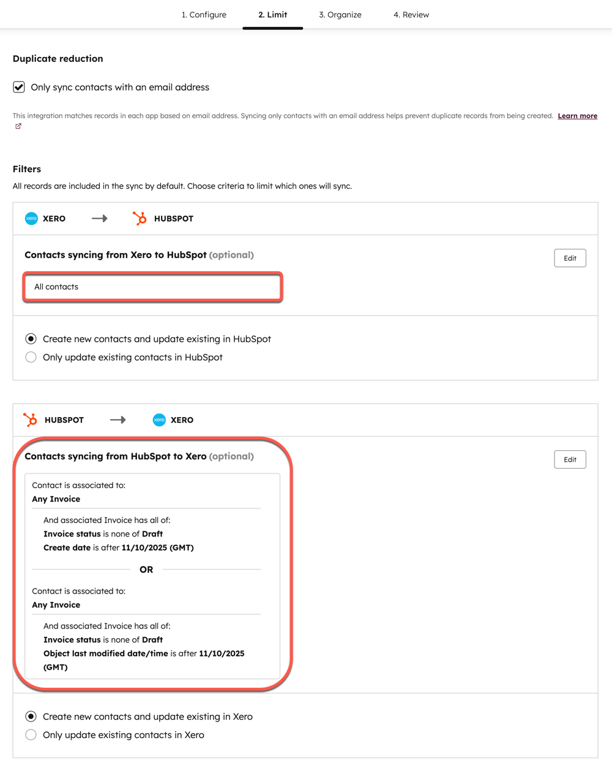
Task: Edit the Xero to HubSpot contact filter
Action: click(x=570, y=258)
